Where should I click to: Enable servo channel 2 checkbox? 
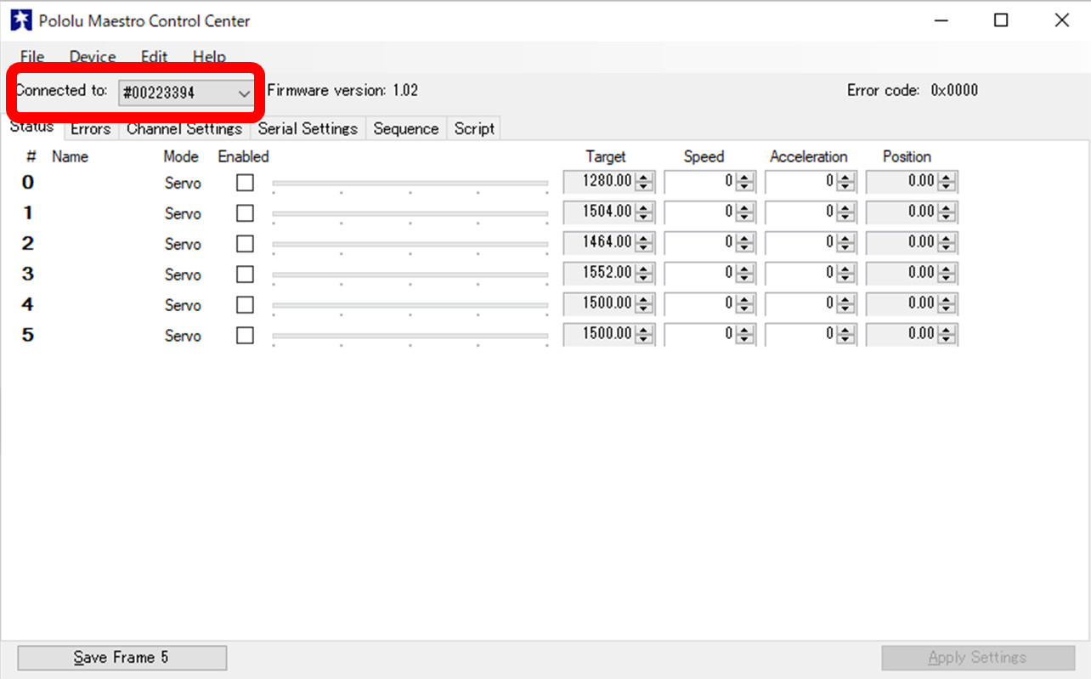245,244
